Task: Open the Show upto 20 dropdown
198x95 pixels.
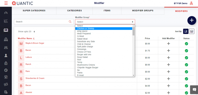Action: (27, 32)
